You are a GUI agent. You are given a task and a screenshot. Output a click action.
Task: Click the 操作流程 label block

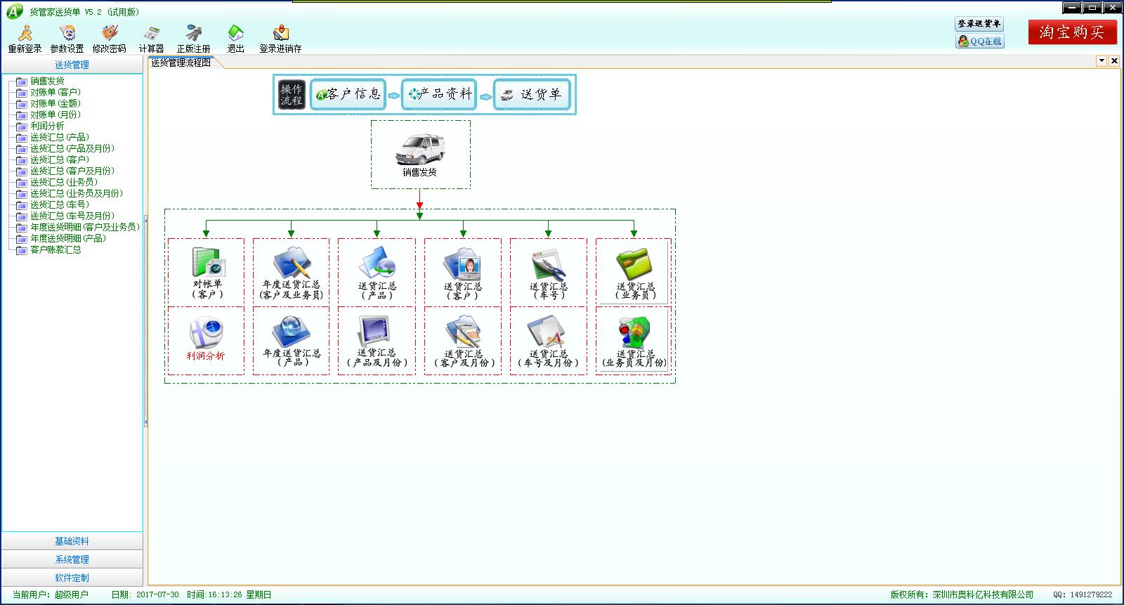pos(292,94)
